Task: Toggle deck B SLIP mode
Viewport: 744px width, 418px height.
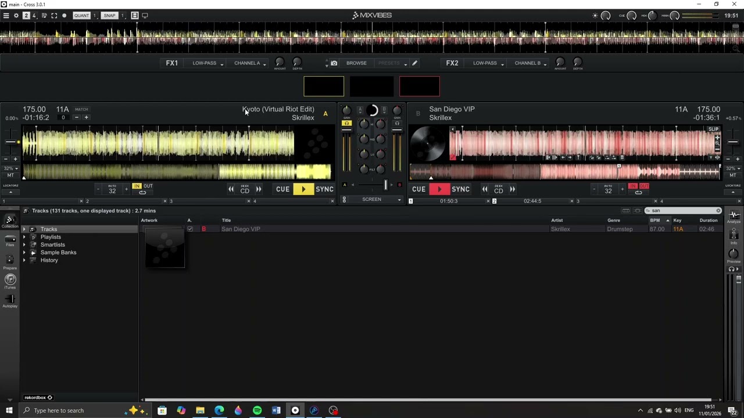Action: tap(713, 129)
